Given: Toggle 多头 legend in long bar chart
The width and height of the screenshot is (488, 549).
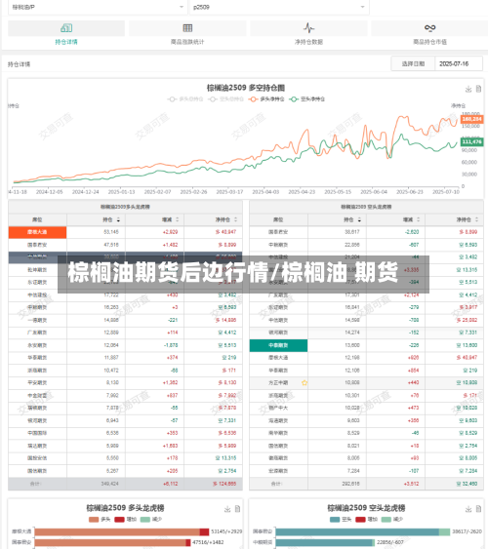Looking at the screenshot, I should [x=100, y=519].
